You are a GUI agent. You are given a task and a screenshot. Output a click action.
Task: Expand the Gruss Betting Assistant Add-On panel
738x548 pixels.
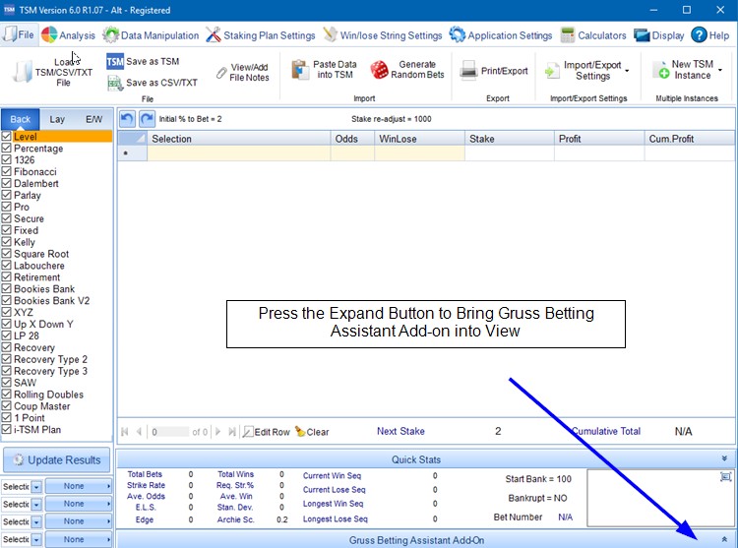(725, 540)
